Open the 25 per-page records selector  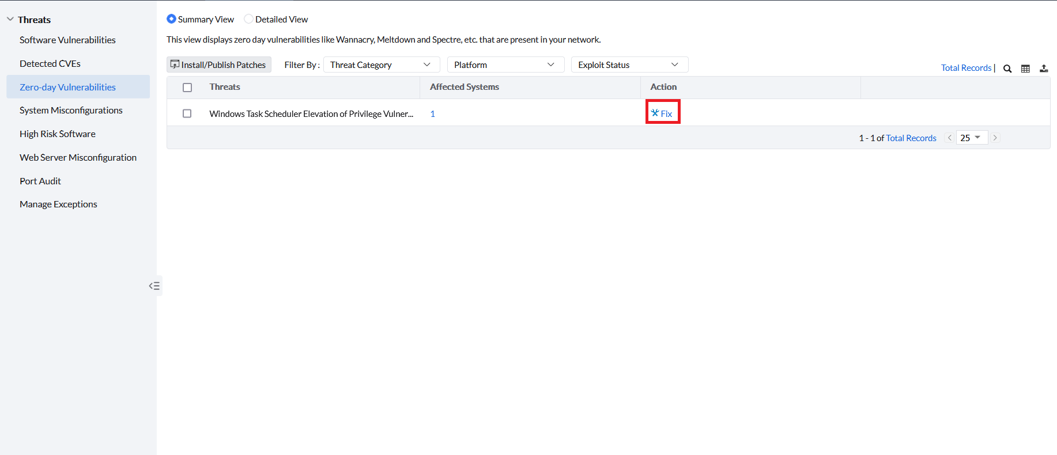(x=971, y=138)
